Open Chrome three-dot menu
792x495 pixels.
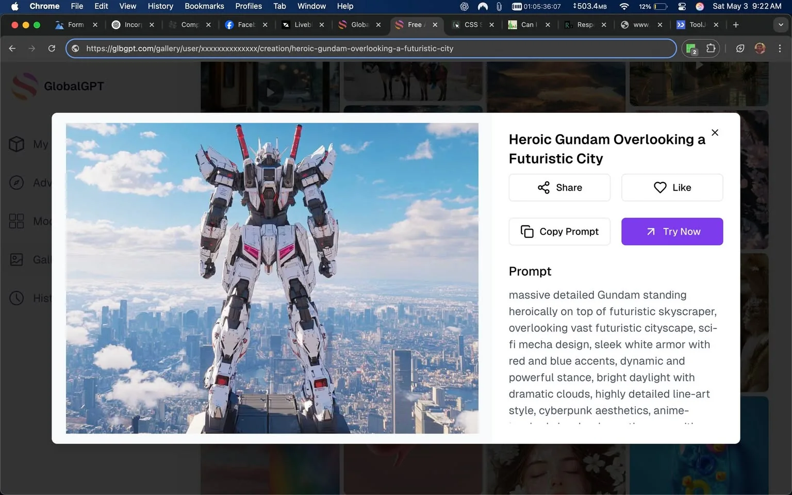pos(780,48)
